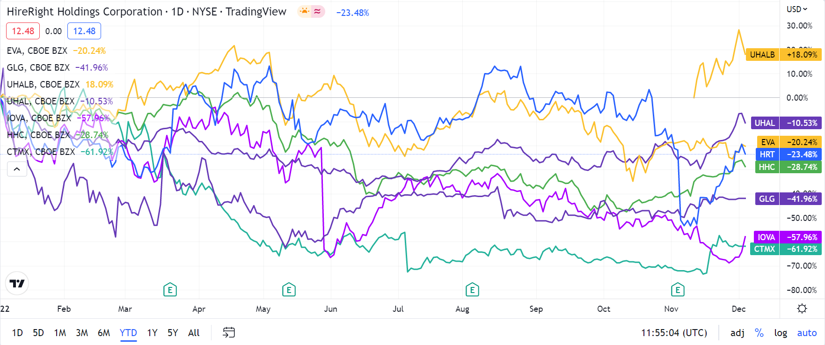Select the YTD time range
The width and height of the screenshot is (825, 345).
coord(128,332)
